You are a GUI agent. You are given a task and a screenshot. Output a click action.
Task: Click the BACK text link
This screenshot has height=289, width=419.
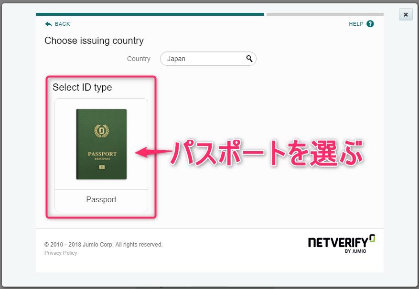(62, 24)
